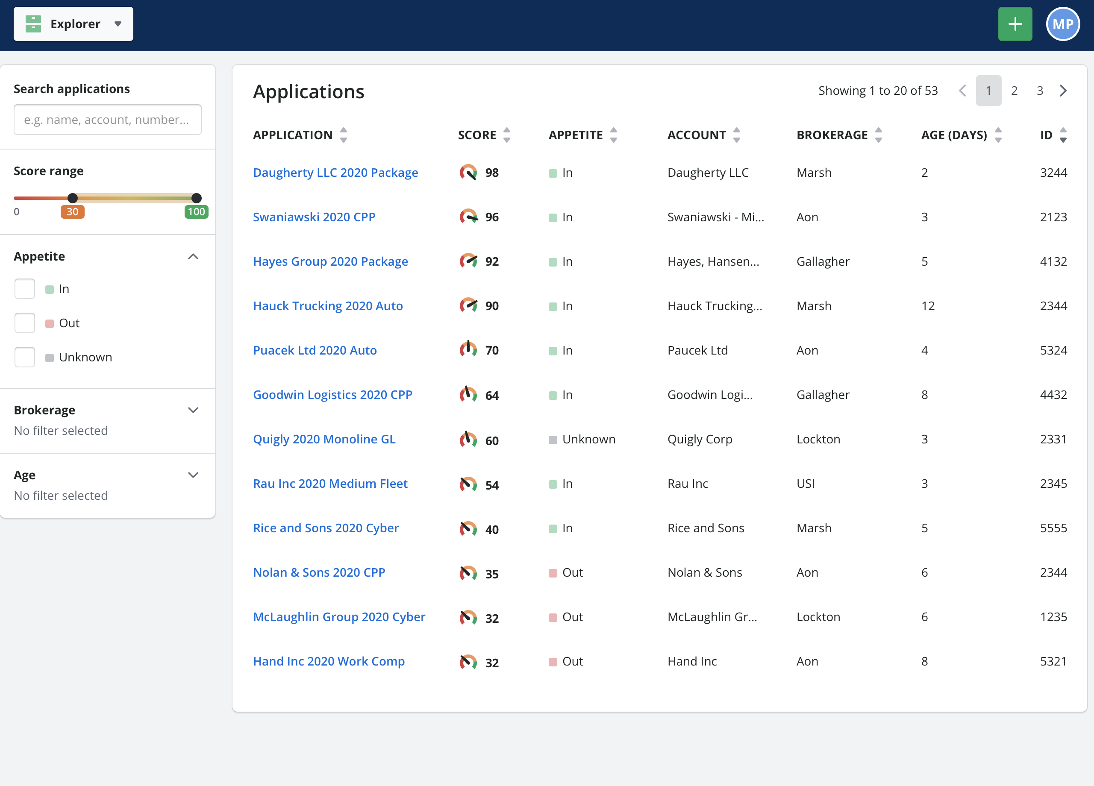Open Hand Inc 2020 Work Comp application
The image size is (1094, 786).
coord(329,661)
